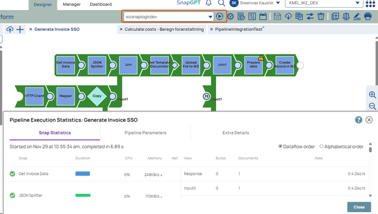The width and height of the screenshot is (378, 214).
Task: Click the trash delete pipeline icon
Action: click(x=321, y=16)
